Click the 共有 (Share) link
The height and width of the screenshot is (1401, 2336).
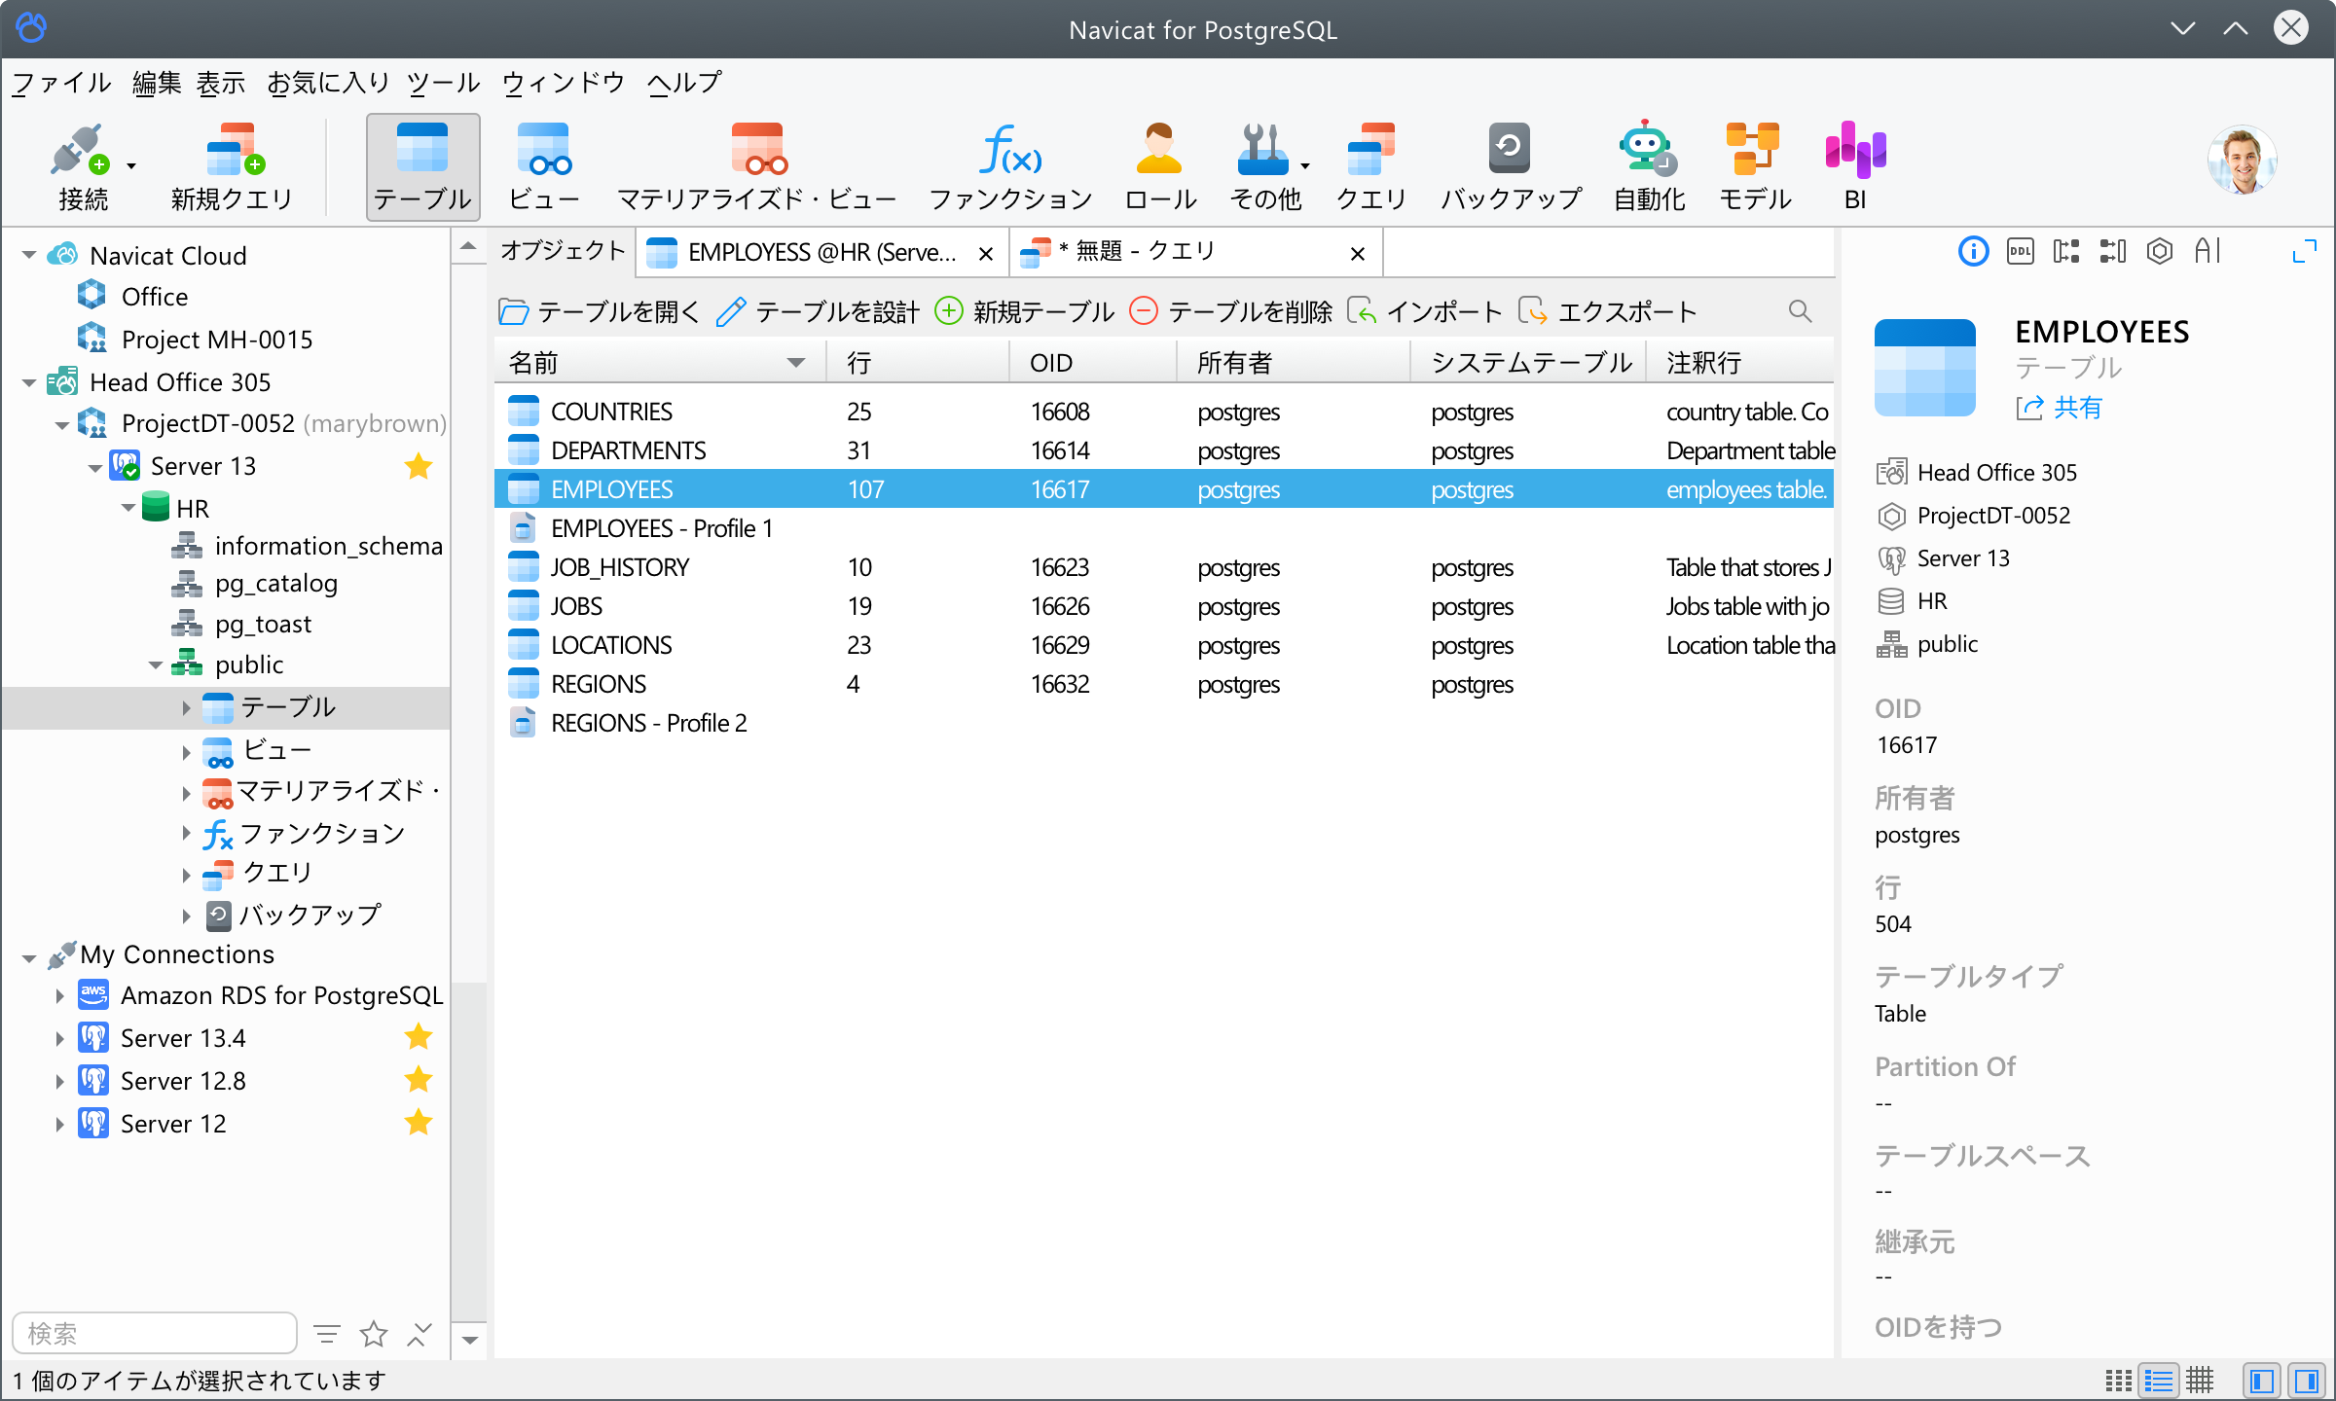(x=2060, y=408)
